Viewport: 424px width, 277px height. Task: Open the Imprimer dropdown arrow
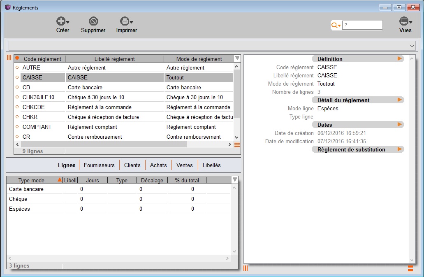click(132, 22)
